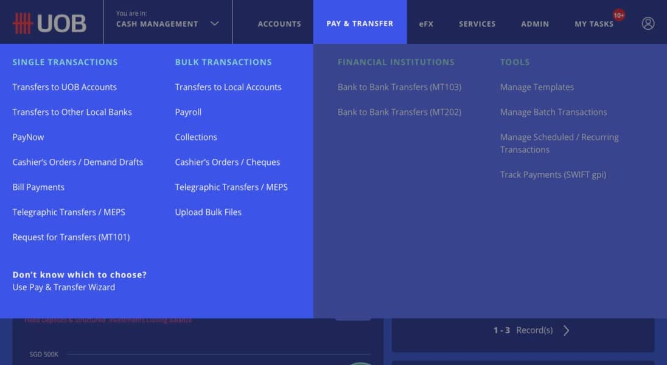
Task: Open the eFX menu
Action: 426,24
